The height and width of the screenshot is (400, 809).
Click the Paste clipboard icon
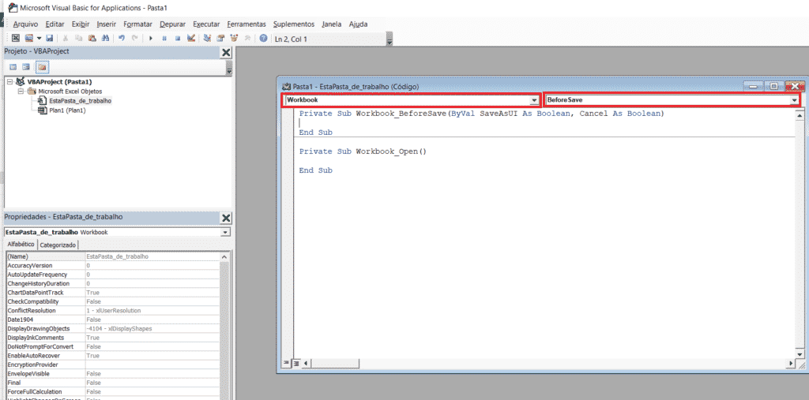(92, 38)
